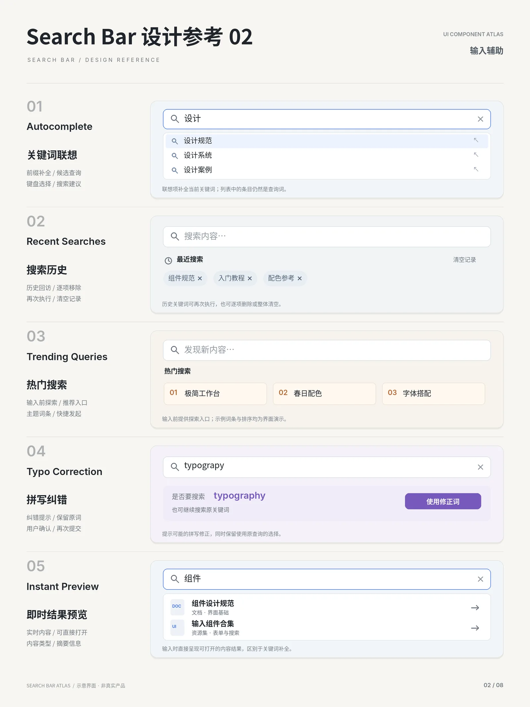This screenshot has height=707, width=530.
Task: Select trending query 02 春日配色
Action: [324, 394]
